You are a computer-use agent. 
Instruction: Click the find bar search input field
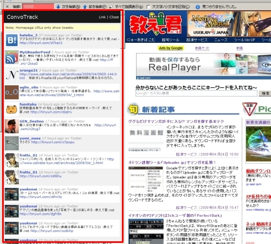pos(38,7)
